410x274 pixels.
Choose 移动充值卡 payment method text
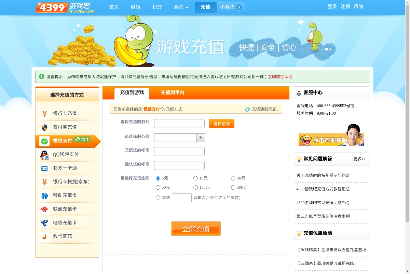65,196
